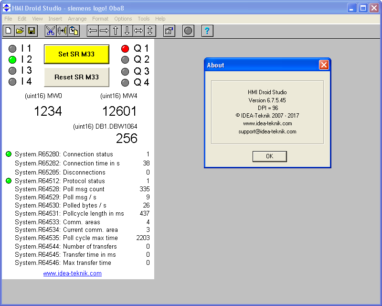This screenshot has height=306, width=382.
Task: Click the copy icon next to the scissors
Action: [62, 31]
